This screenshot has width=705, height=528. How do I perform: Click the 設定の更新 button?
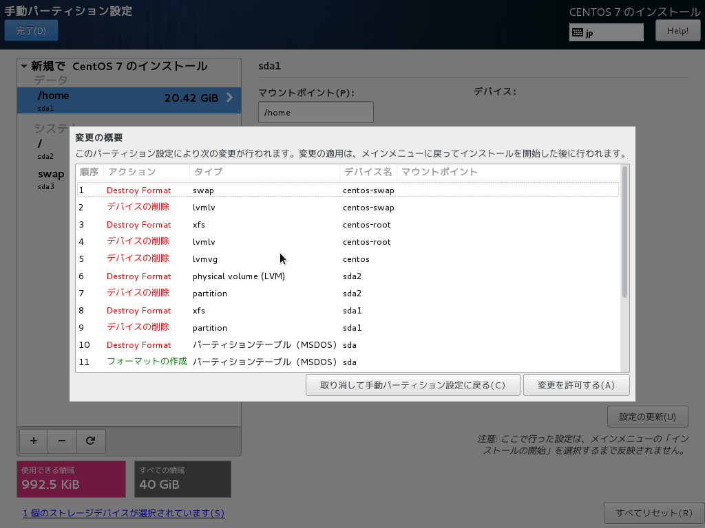[647, 416]
